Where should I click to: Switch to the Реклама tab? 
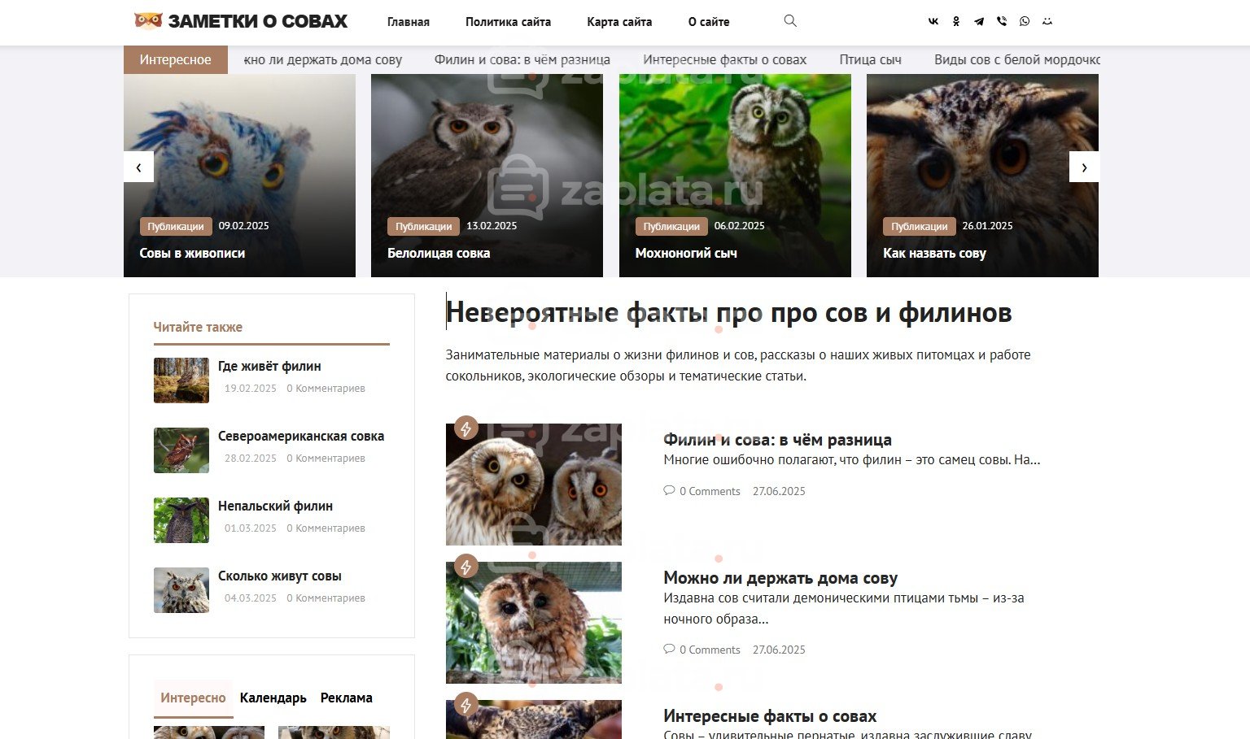click(347, 698)
